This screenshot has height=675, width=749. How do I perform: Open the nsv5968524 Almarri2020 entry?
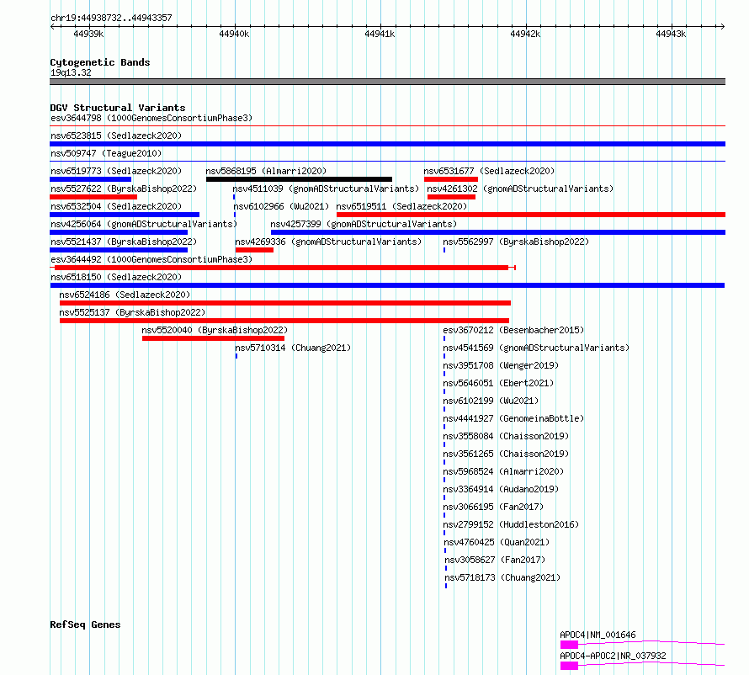click(x=503, y=471)
